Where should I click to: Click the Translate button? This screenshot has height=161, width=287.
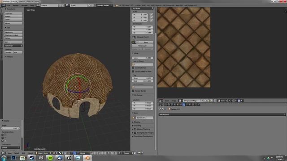pos(13,14)
